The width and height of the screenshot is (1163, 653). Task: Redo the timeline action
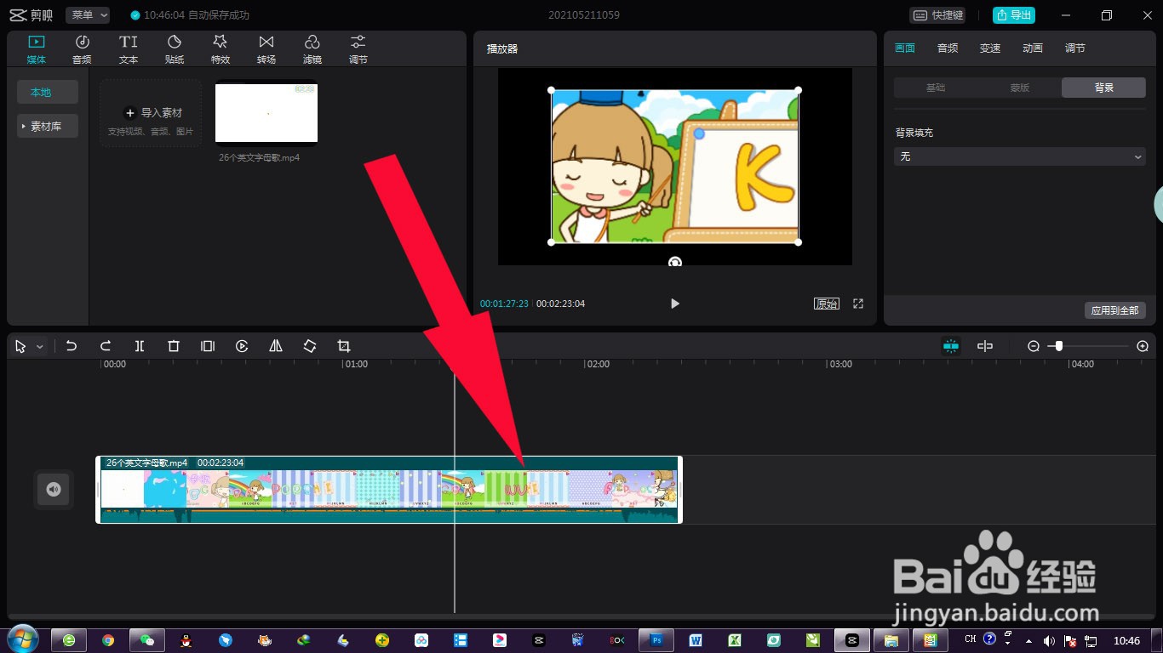click(x=106, y=346)
